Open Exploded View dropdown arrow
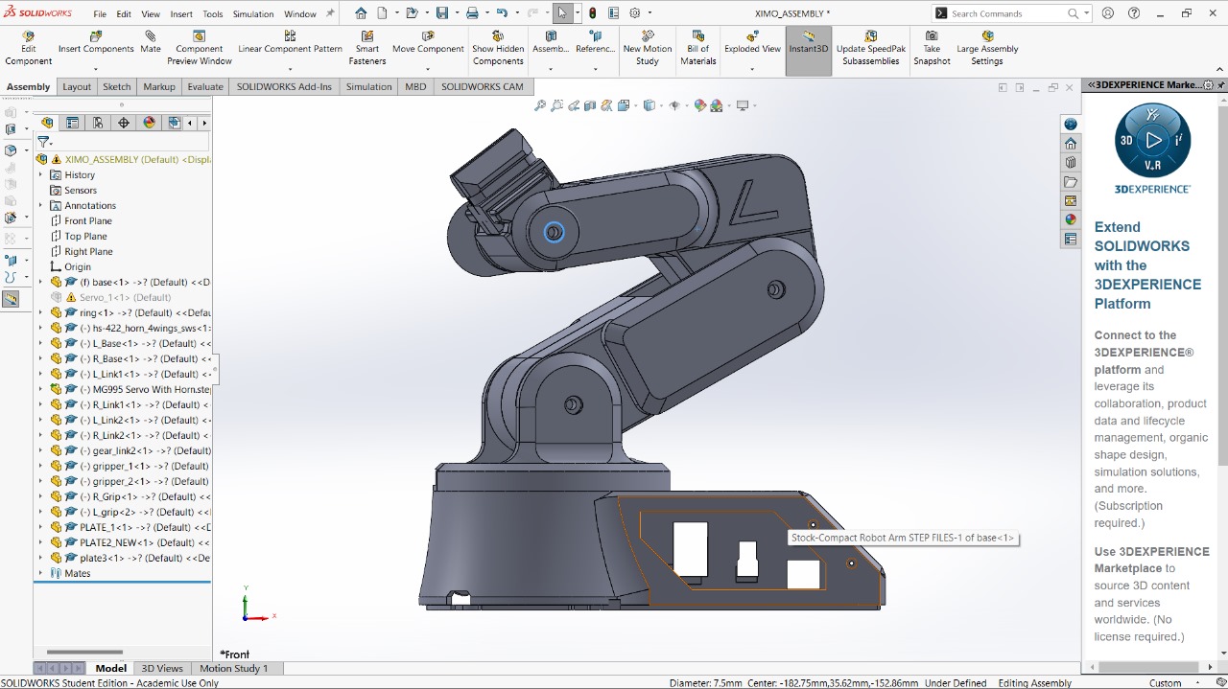Viewport: 1228px width, 689px height. point(752,69)
